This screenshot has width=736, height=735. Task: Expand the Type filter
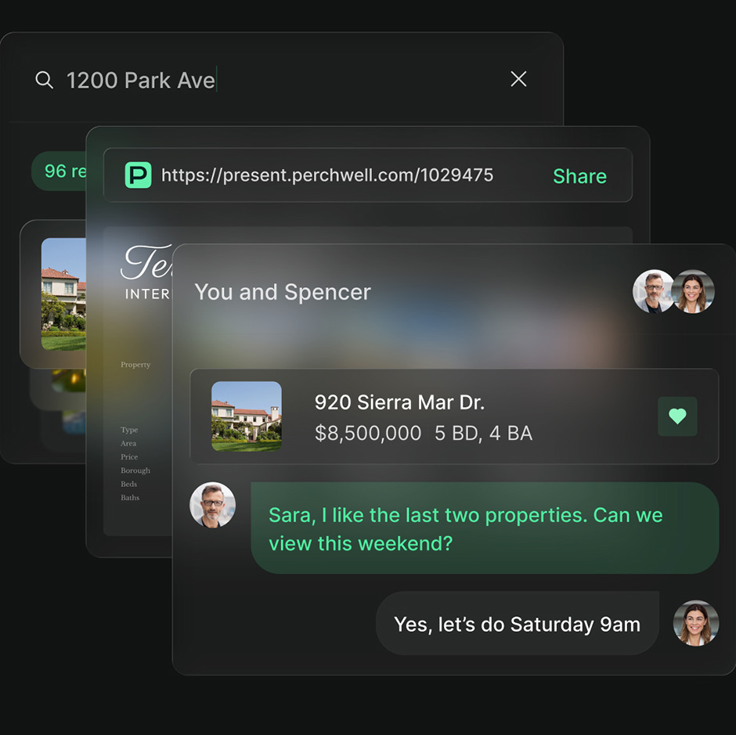[129, 430]
